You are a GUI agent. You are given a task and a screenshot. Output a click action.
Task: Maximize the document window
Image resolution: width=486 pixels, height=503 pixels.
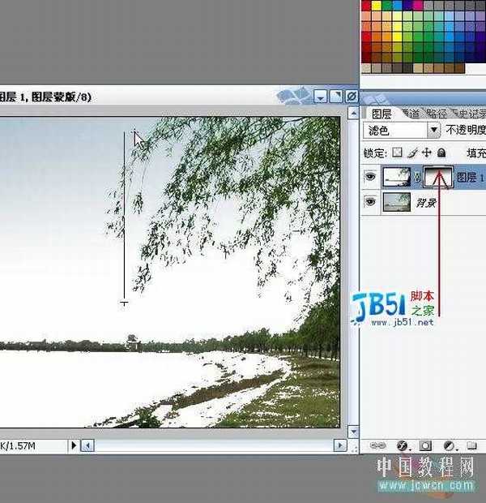pyautogui.click(x=336, y=97)
